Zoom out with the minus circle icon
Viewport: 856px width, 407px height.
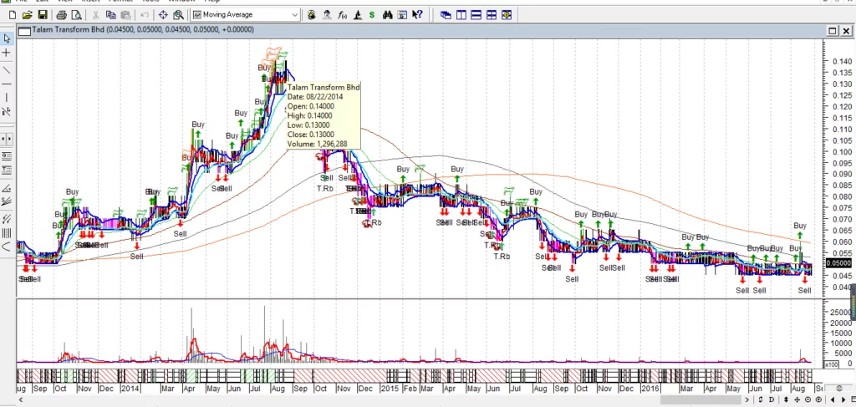(x=808, y=400)
